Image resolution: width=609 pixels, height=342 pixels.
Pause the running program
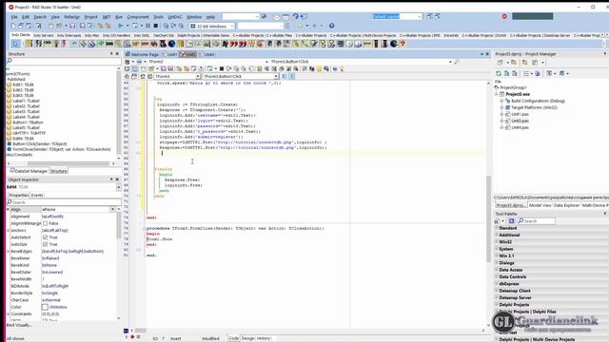[147, 26]
